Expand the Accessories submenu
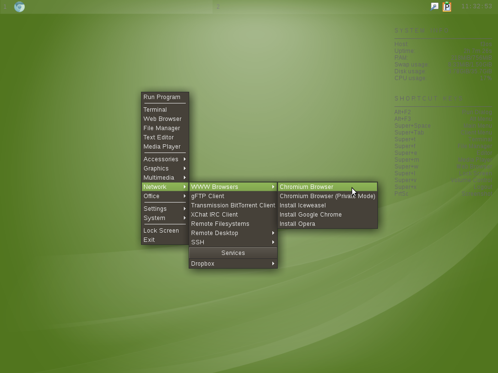Viewport: 498px width, 373px height. (165, 159)
